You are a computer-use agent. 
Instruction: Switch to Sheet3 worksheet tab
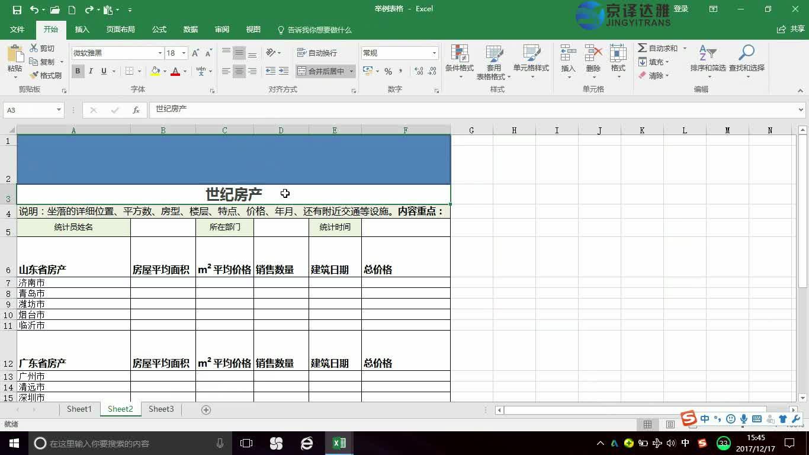(161, 409)
